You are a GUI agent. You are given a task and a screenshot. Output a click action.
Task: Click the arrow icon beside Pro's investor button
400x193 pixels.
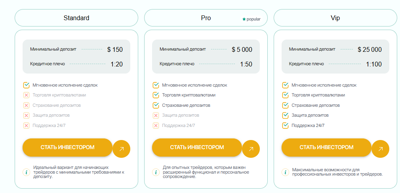(251, 149)
